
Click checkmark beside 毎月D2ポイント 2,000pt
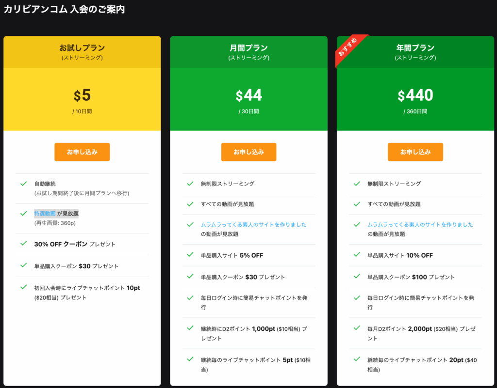pos(357,328)
